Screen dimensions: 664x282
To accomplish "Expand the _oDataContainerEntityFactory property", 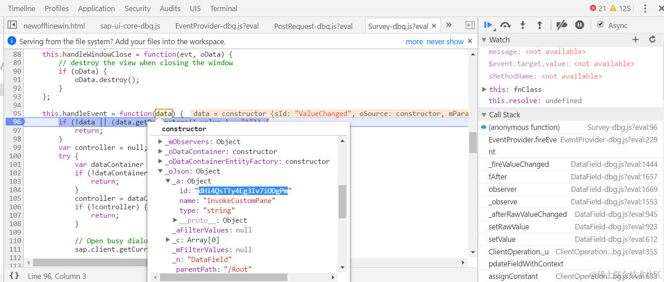I will click(161, 161).
